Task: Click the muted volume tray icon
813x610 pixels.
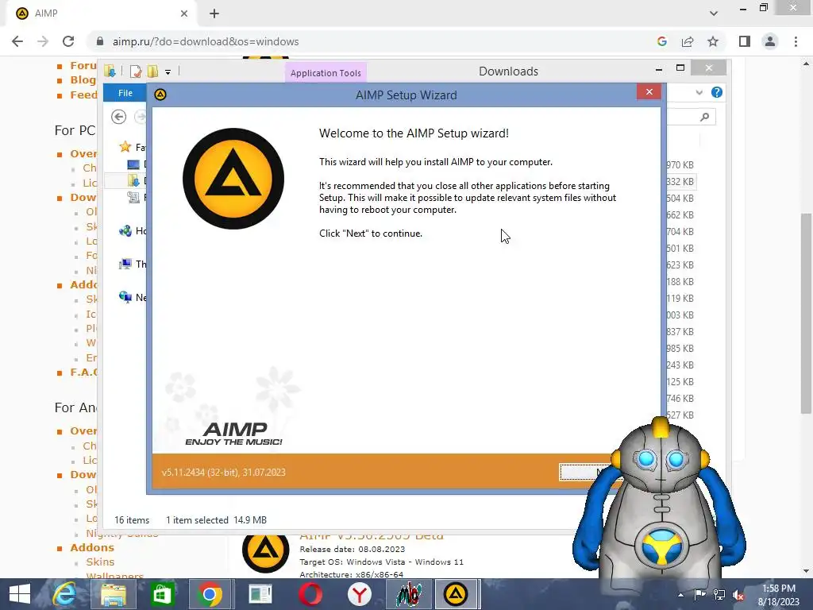Action: [738, 594]
